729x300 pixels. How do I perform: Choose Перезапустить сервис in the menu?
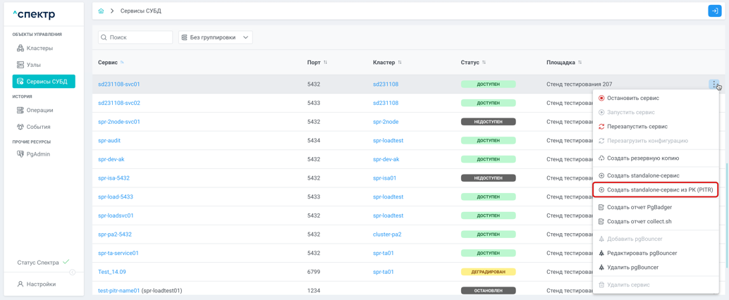point(637,127)
